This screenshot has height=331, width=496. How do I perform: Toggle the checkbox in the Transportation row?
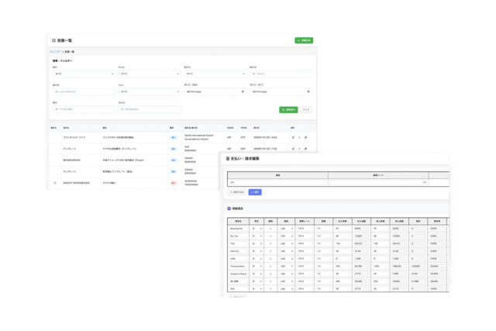coord(272,264)
